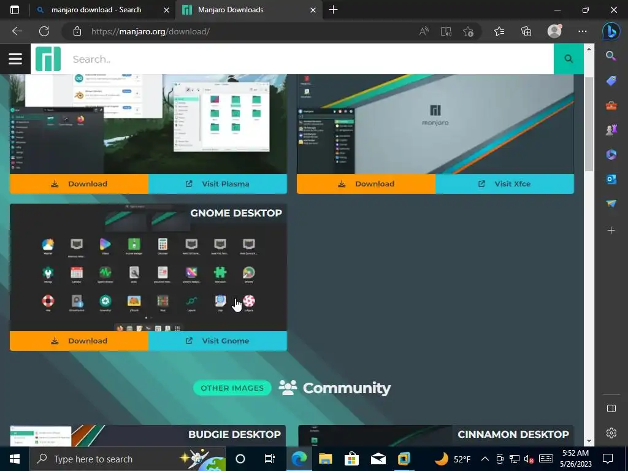Toggle the sidebar visibility panel icon
Image resolution: width=628 pixels, height=471 pixels.
point(611,408)
